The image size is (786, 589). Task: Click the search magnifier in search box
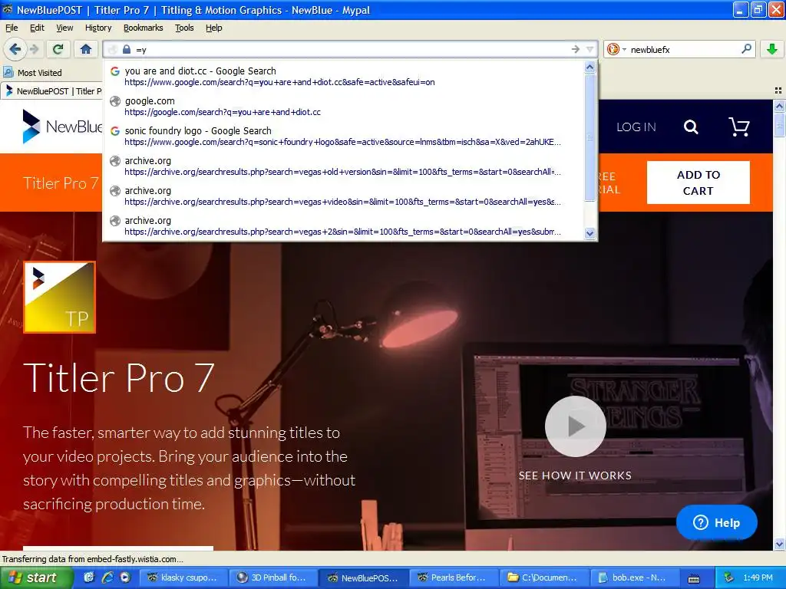click(746, 49)
